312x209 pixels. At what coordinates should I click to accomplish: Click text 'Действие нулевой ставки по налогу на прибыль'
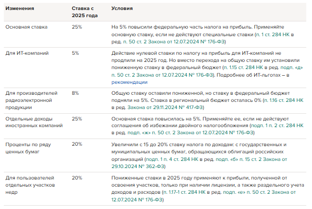171,53
